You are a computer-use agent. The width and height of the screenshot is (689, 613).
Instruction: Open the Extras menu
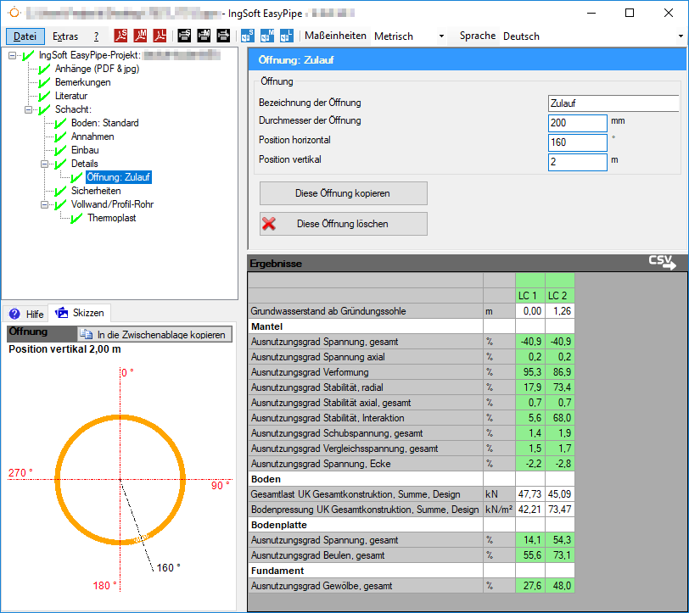[65, 36]
